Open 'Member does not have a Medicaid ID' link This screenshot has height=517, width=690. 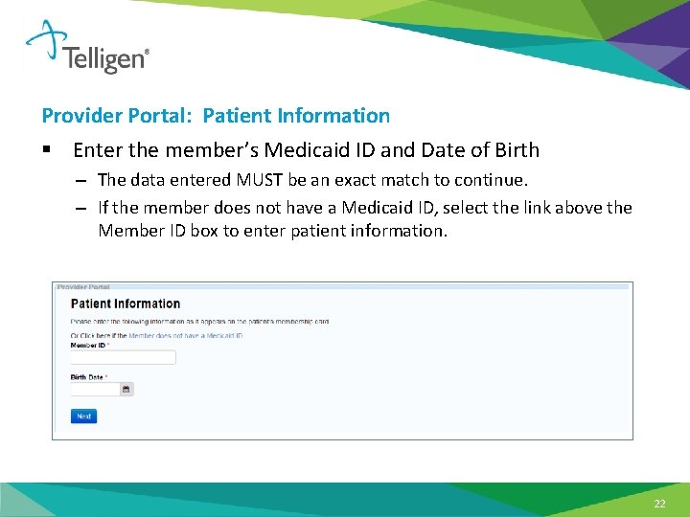(186, 336)
